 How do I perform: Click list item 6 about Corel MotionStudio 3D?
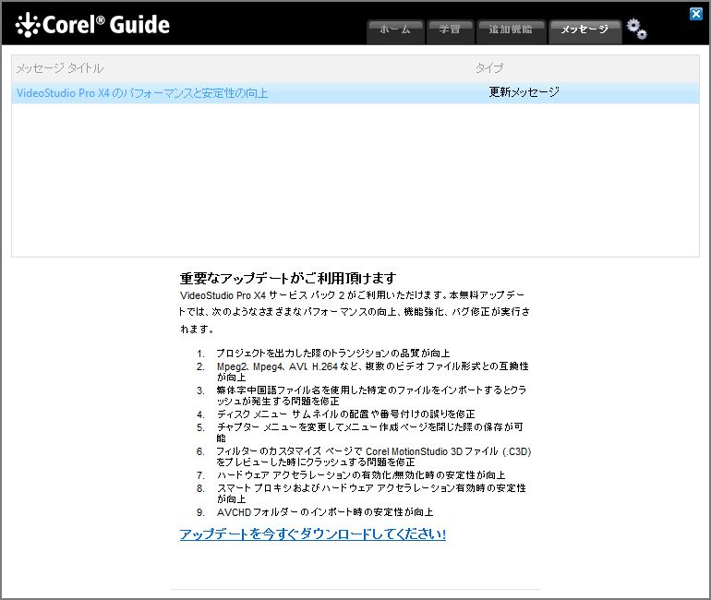pos(374,456)
